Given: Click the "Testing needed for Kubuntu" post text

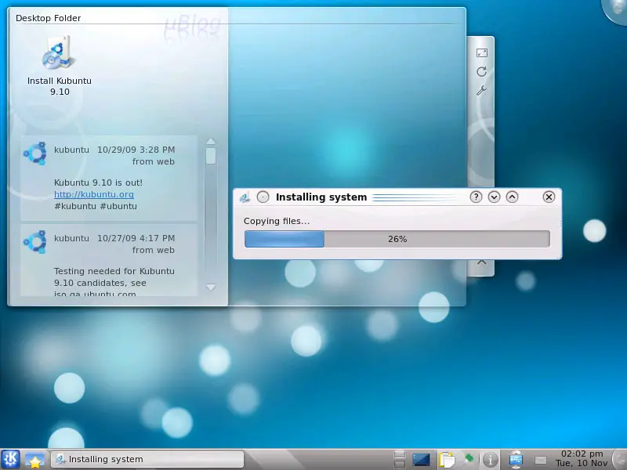Looking at the screenshot, I should [x=114, y=271].
